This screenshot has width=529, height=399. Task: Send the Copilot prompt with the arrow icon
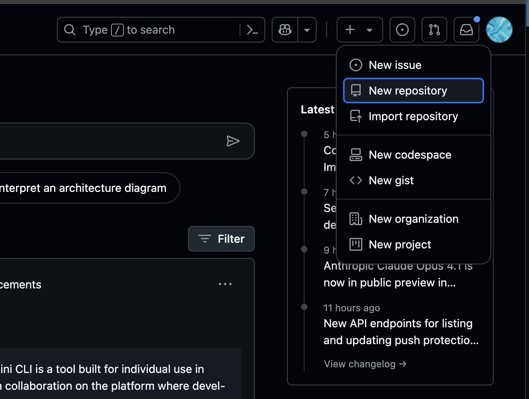coord(234,141)
